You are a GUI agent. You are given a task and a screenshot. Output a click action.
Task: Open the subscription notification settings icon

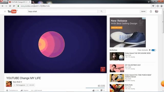[x=27, y=85]
